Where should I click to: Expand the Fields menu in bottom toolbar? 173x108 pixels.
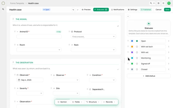point(77,102)
